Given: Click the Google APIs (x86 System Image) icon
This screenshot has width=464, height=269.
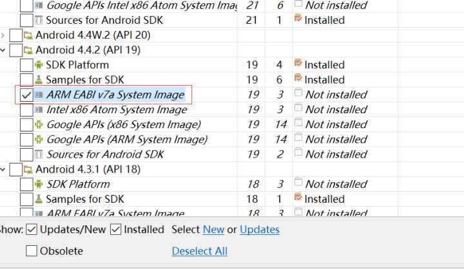Looking at the screenshot, I should click(39, 124).
